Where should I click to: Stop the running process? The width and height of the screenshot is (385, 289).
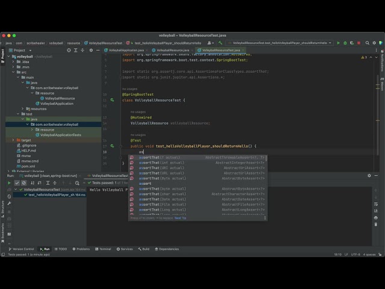(359, 43)
